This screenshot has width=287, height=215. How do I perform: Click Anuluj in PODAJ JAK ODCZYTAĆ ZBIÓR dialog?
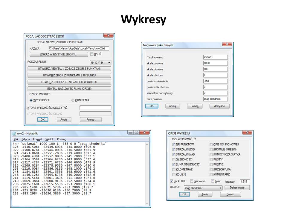(x=64, y=119)
